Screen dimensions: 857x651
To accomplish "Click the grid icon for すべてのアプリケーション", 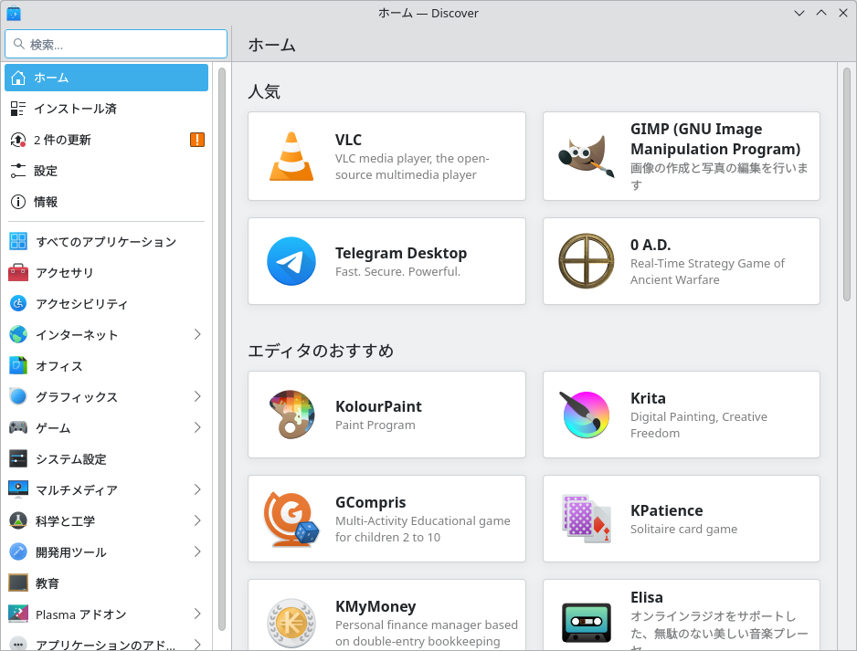I will (18, 241).
